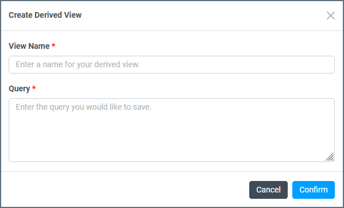The width and height of the screenshot is (344, 208).
Task: Click the red asterisk beside Query
Action: click(x=34, y=88)
